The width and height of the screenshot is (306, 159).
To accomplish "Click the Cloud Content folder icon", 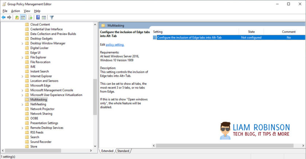I will [27, 24].
